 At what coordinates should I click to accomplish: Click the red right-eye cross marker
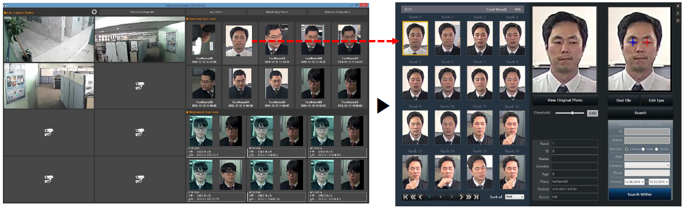(647, 42)
